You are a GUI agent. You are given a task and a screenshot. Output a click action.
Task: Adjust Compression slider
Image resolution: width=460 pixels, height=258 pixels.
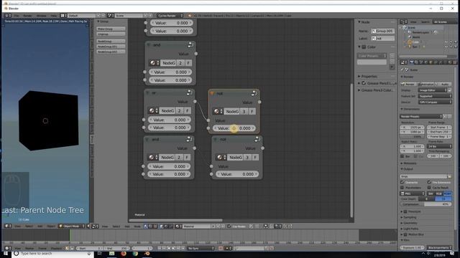point(426,204)
